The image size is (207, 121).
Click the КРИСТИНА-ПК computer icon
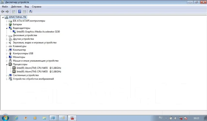click(x=6, y=17)
